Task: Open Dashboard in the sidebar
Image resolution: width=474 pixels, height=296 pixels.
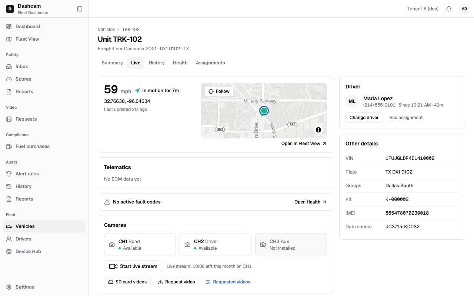Action: click(44, 27)
